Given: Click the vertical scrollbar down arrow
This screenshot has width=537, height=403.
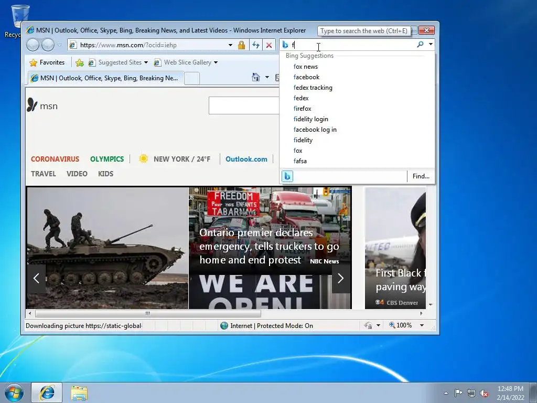Looking at the screenshot, I should coord(431,304).
